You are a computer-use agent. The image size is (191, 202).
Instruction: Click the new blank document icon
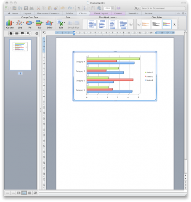pos(7,8)
